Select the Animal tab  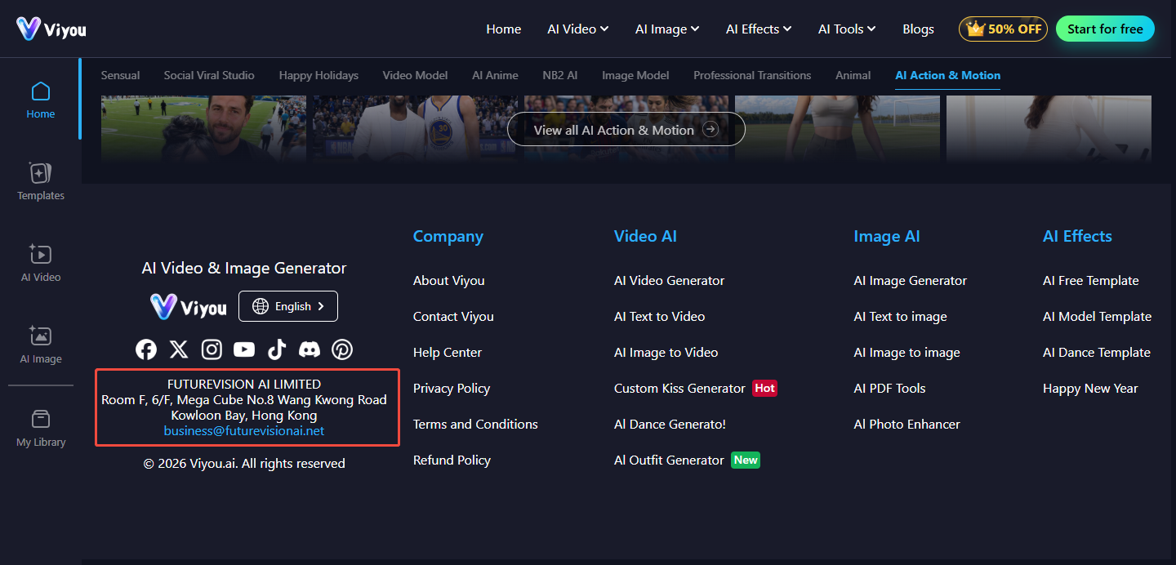pos(853,75)
